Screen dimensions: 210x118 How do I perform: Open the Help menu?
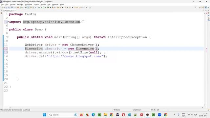[62, 5]
